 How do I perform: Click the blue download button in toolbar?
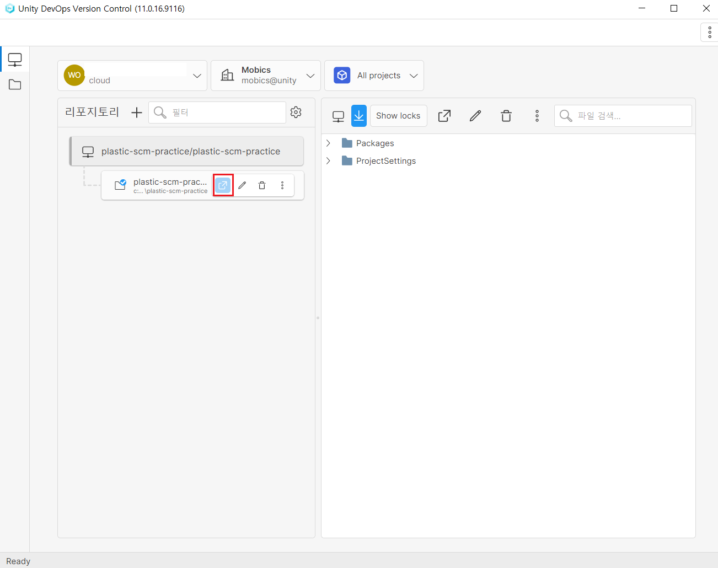[x=359, y=116]
